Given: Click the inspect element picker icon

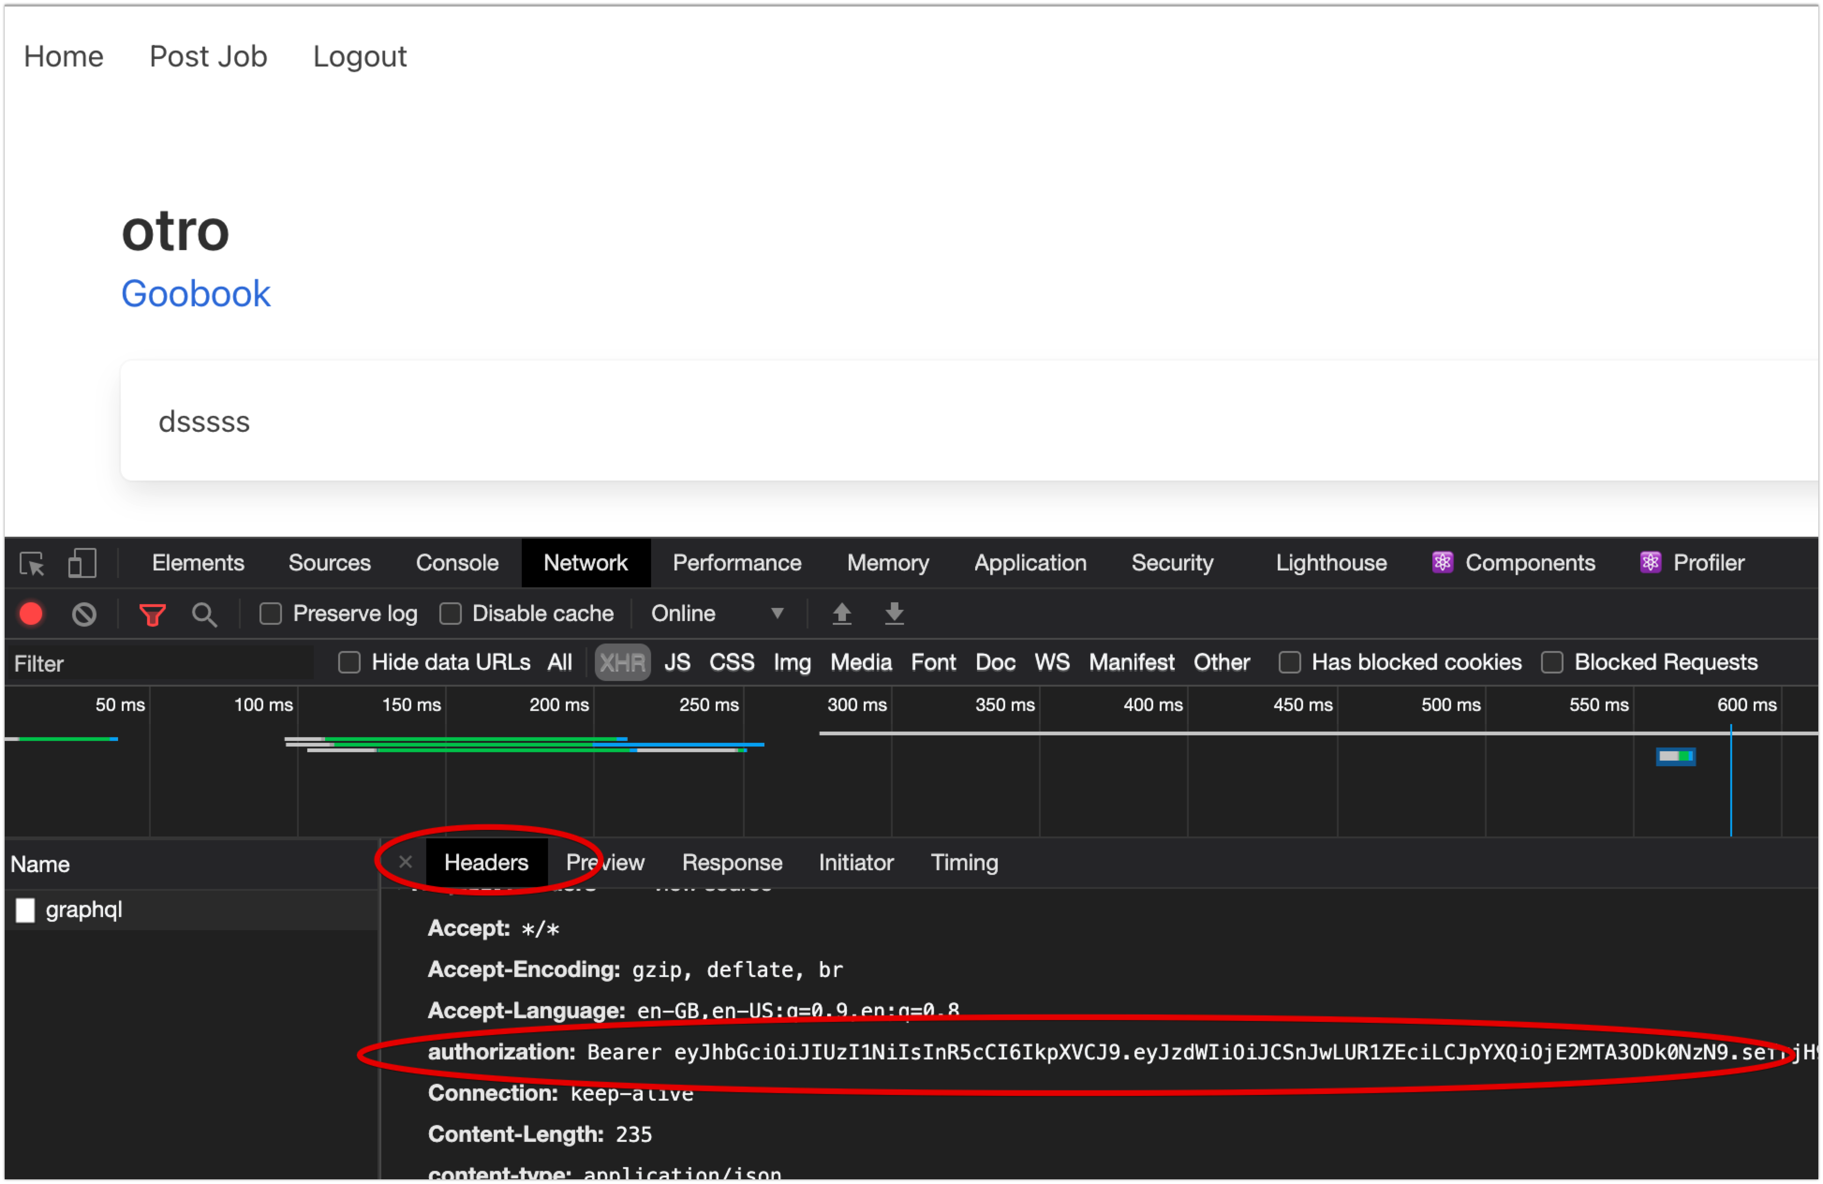Looking at the screenshot, I should pos(32,563).
